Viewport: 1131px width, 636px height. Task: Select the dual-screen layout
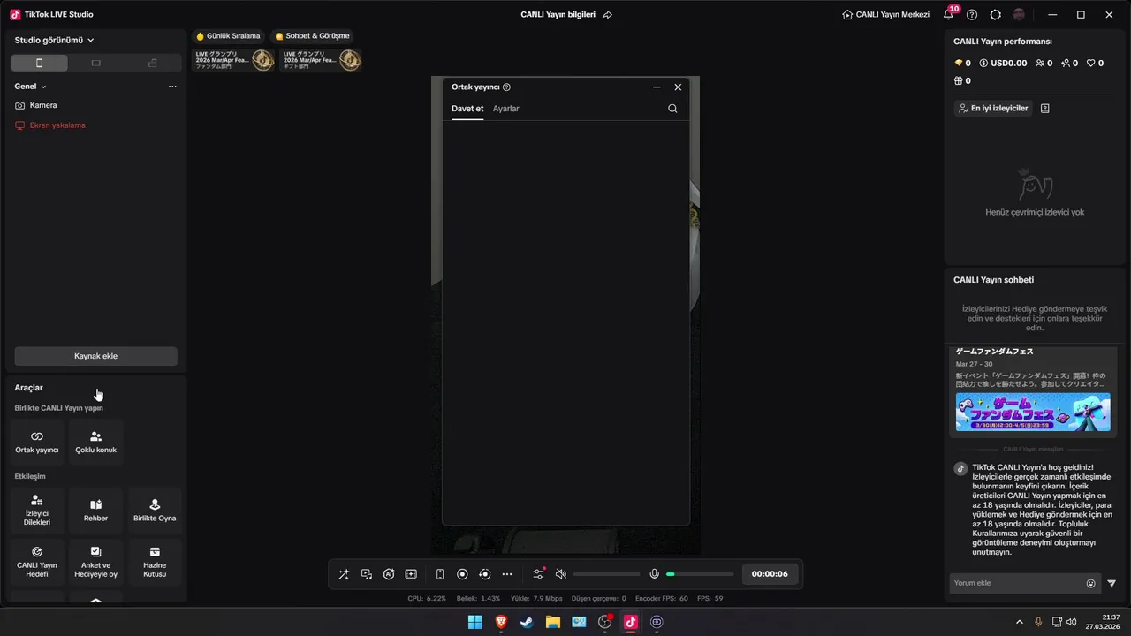point(152,63)
